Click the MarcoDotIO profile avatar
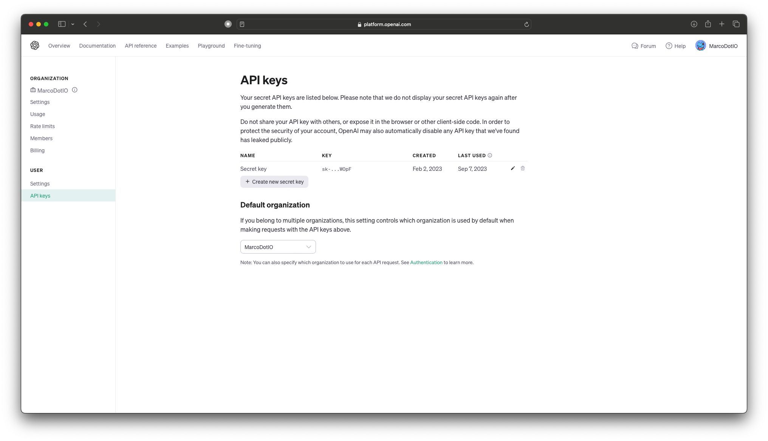The image size is (768, 441). pyautogui.click(x=700, y=46)
